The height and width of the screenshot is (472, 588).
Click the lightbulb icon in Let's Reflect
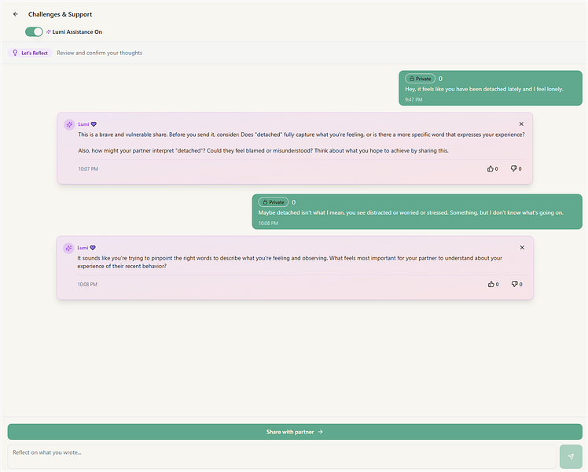pyautogui.click(x=15, y=53)
